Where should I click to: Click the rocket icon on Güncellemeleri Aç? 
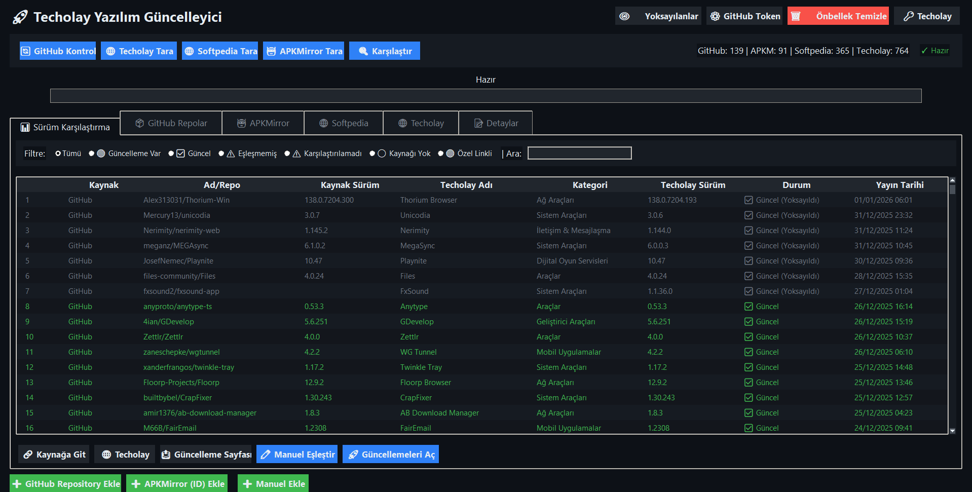click(353, 455)
